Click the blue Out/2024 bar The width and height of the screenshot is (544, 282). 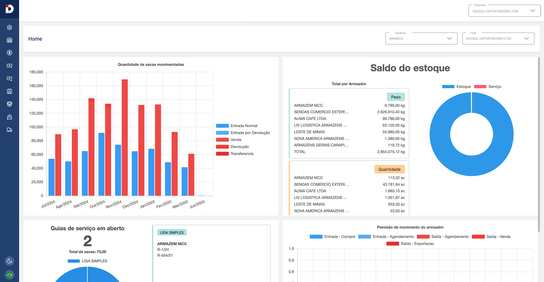[x=101, y=164]
